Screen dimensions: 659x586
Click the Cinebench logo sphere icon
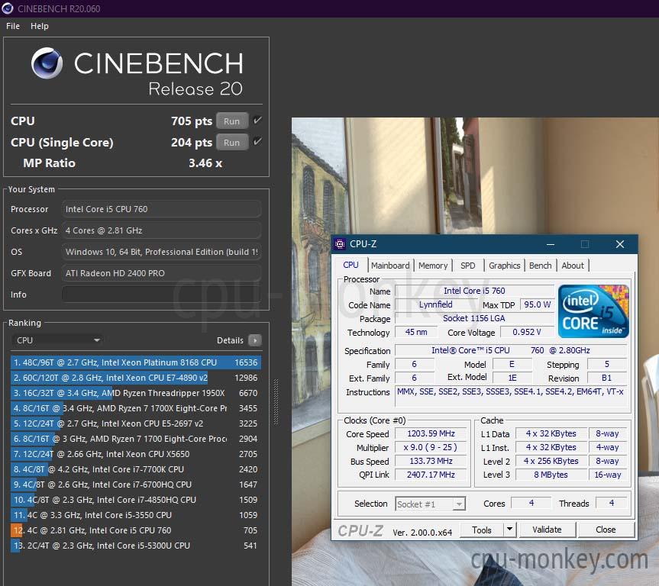(47, 63)
